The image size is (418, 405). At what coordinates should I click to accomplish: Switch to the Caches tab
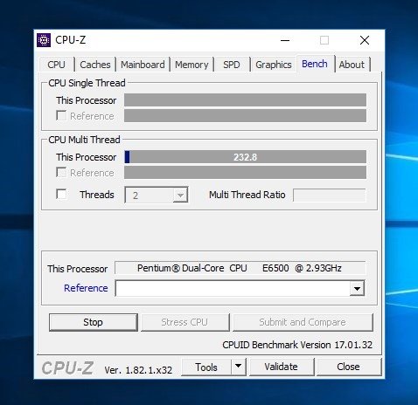95,65
